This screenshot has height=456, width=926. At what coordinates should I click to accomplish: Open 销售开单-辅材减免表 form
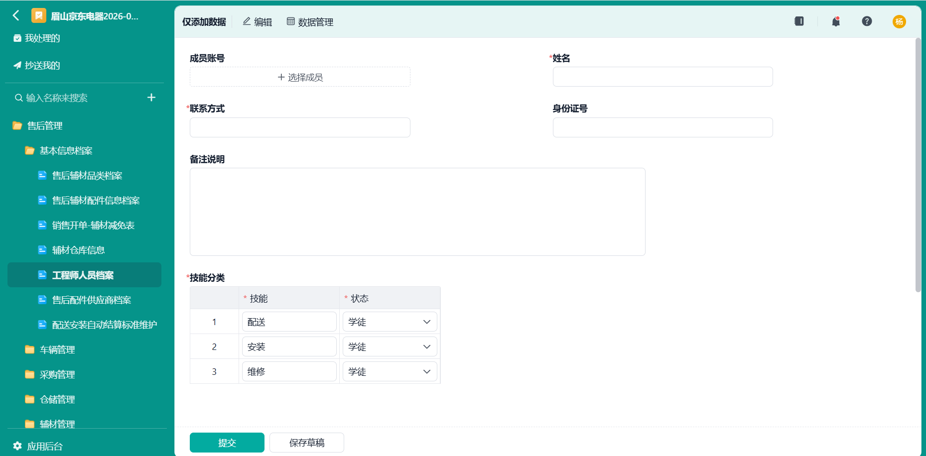(93, 225)
